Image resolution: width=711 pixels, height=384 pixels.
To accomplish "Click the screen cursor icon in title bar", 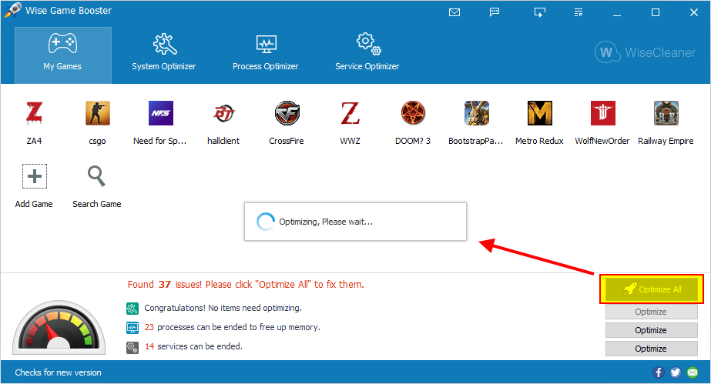I will (x=539, y=12).
